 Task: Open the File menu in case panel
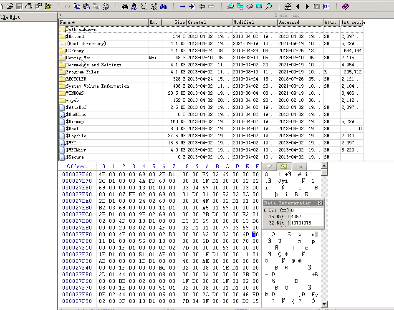click(4, 17)
